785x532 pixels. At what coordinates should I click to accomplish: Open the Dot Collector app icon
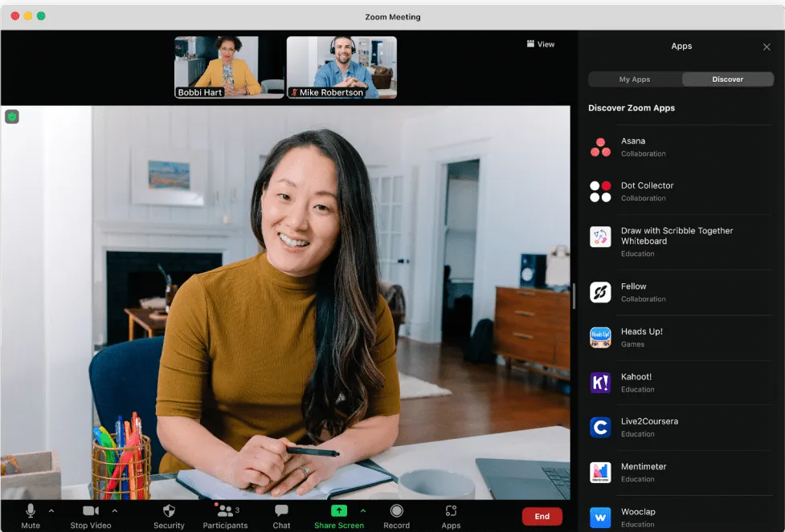click(600, 192)
